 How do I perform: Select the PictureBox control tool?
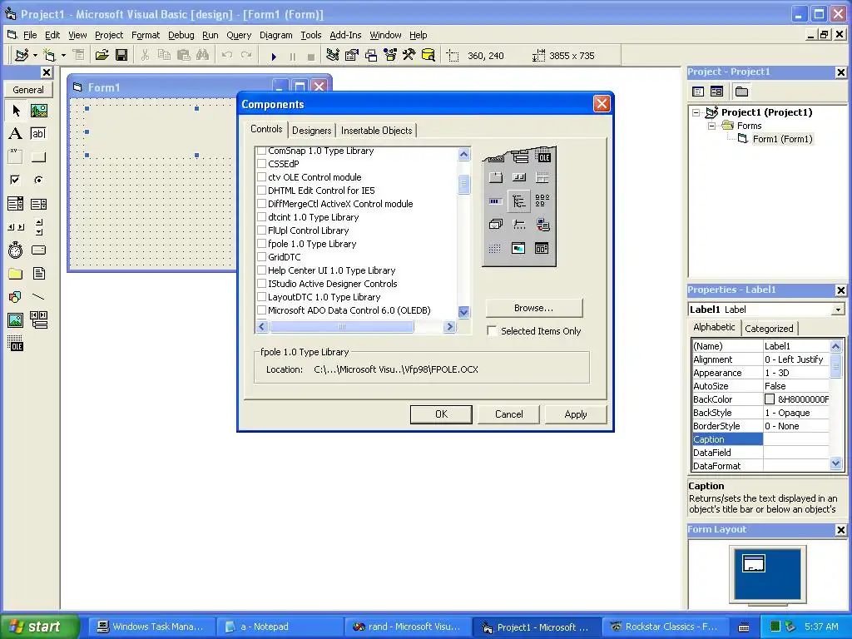pos(38,111)
